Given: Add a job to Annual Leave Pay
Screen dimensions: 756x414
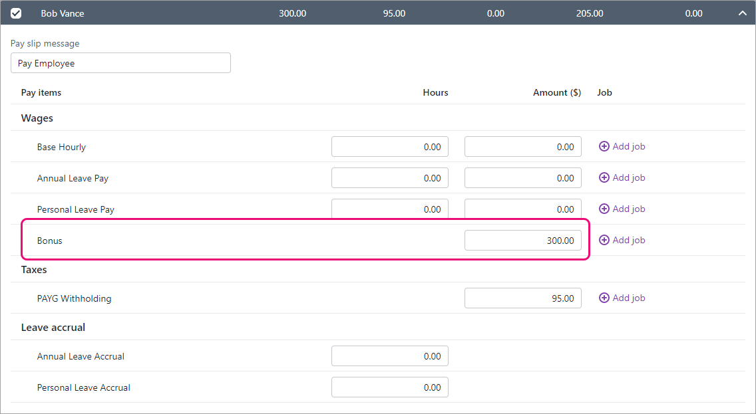Looking at the screenshot, I should tap(622, 177).
